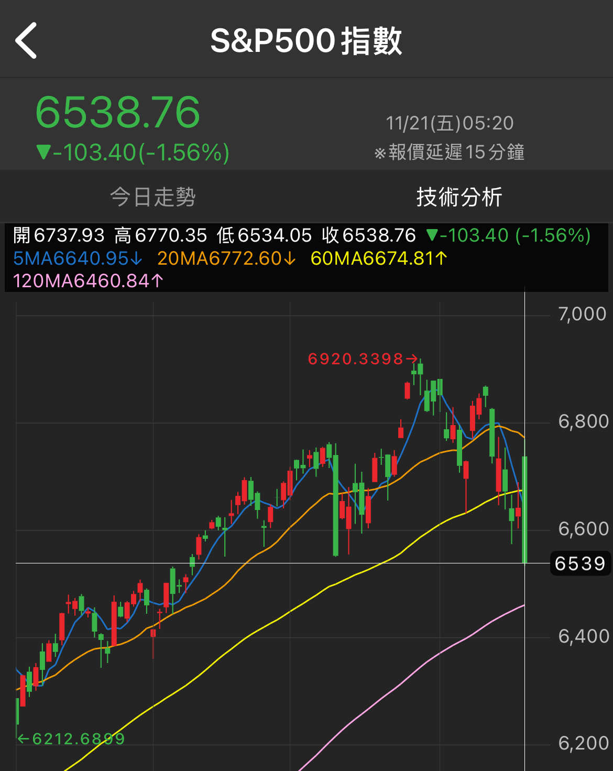Tap the 6212.6899 lowest price marker
This screenshot has width=613, height=771.
coord(71,739)
